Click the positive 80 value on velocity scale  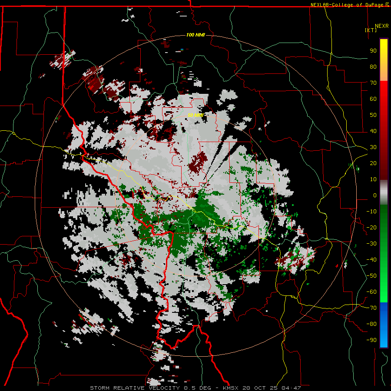pyautogui.click(x=373, y=66)
